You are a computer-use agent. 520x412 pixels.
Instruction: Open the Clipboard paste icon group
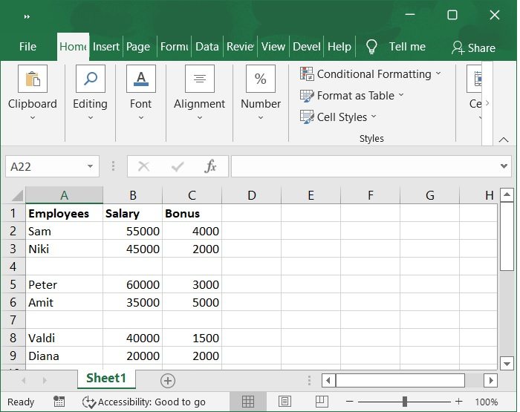[x=32, y=79]
